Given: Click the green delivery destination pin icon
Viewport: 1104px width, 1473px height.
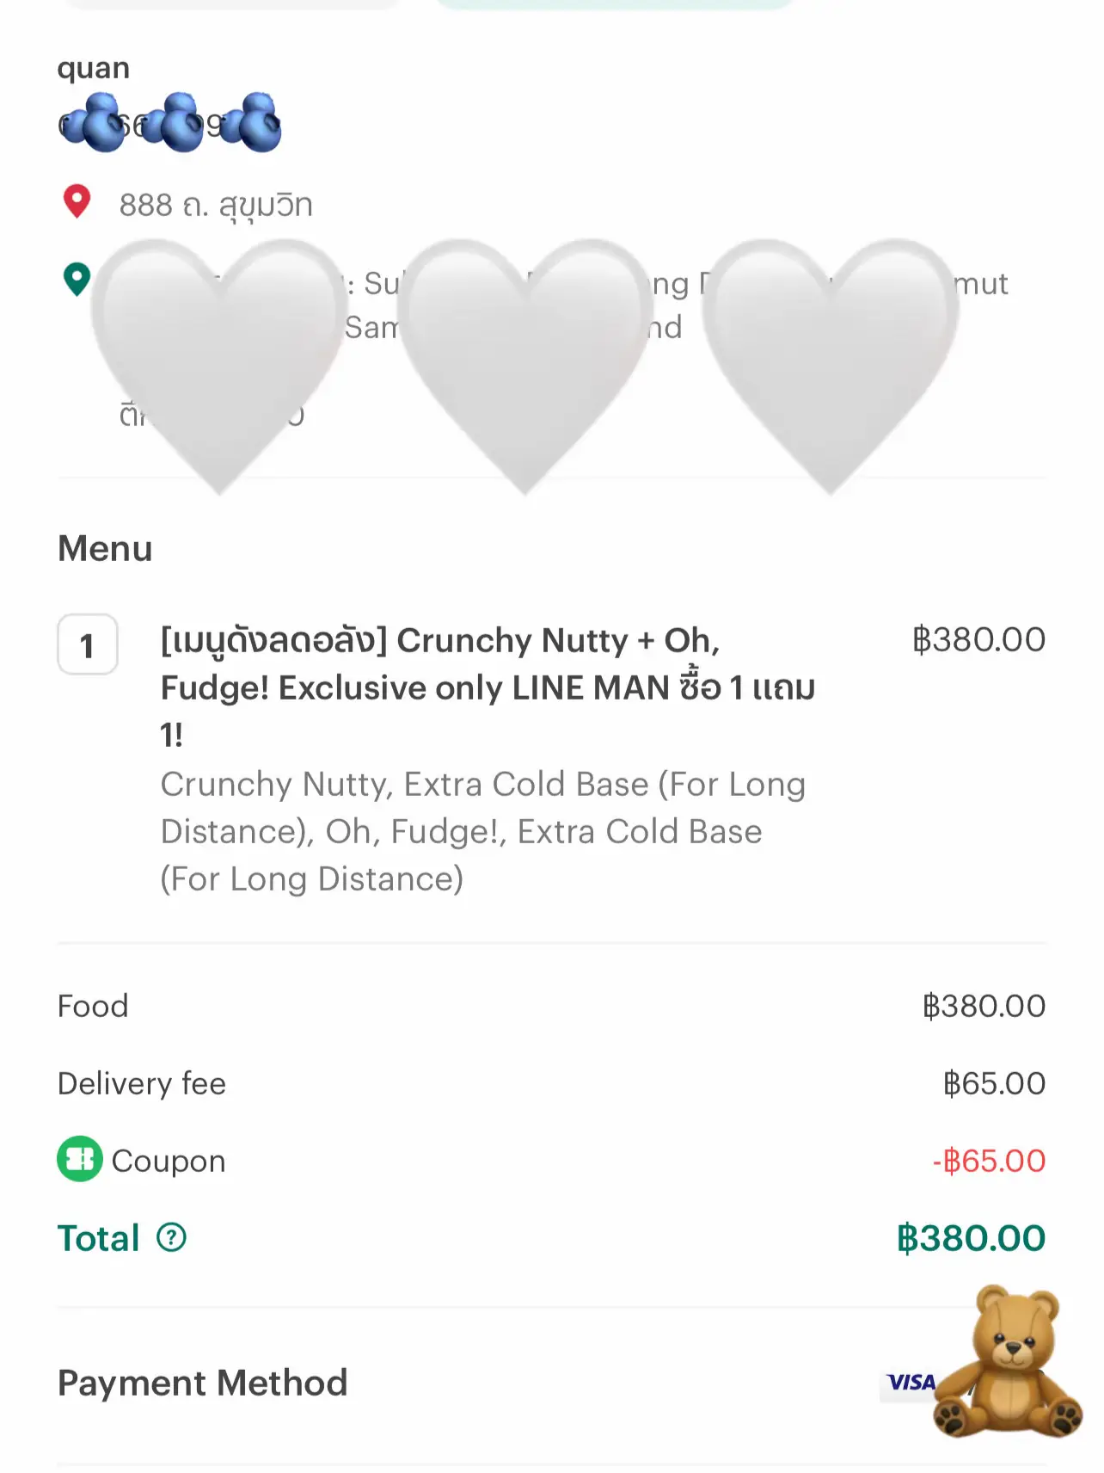Looking at the screenshot, I should (77, 279).
